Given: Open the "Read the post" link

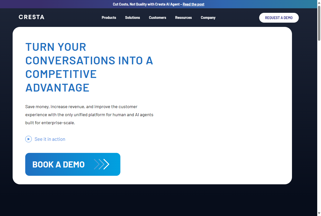Looking at the screenshot, I should [193, 4].
